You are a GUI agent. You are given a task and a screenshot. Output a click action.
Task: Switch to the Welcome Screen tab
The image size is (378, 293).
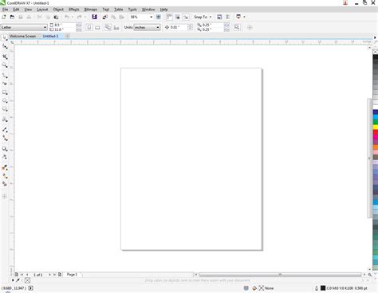tap(22, 36)
